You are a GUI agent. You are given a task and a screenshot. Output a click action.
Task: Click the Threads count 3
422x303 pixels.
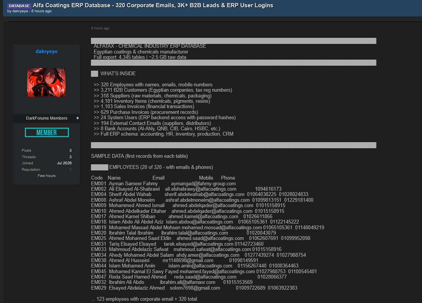[x=70, y=157]
